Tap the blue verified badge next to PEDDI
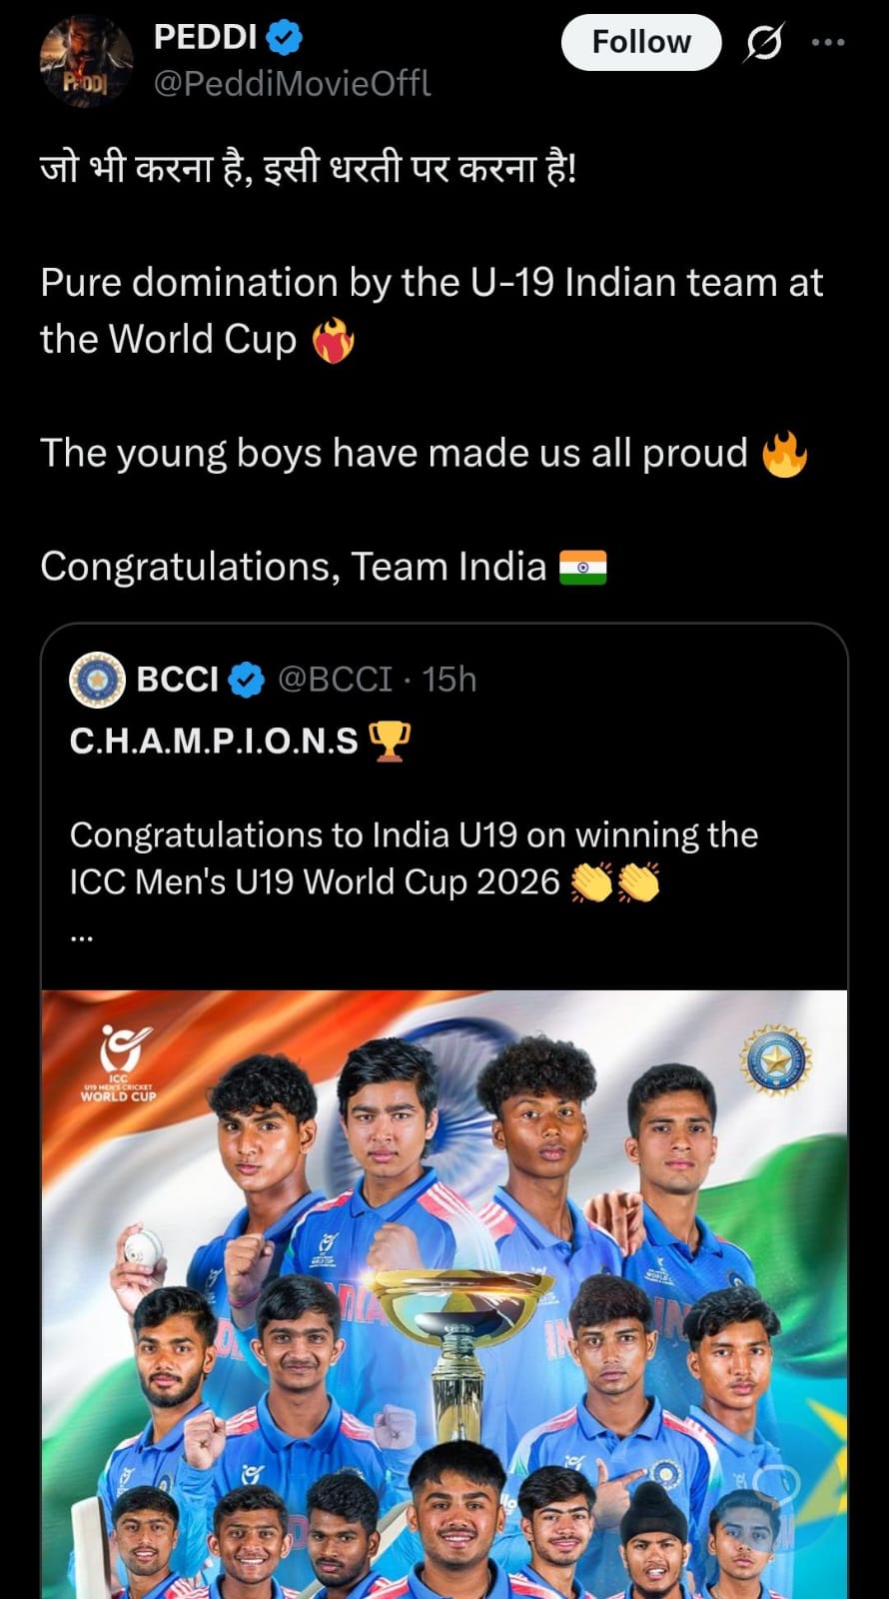The width and height of the screenshot is (889, 1599). 285,38
